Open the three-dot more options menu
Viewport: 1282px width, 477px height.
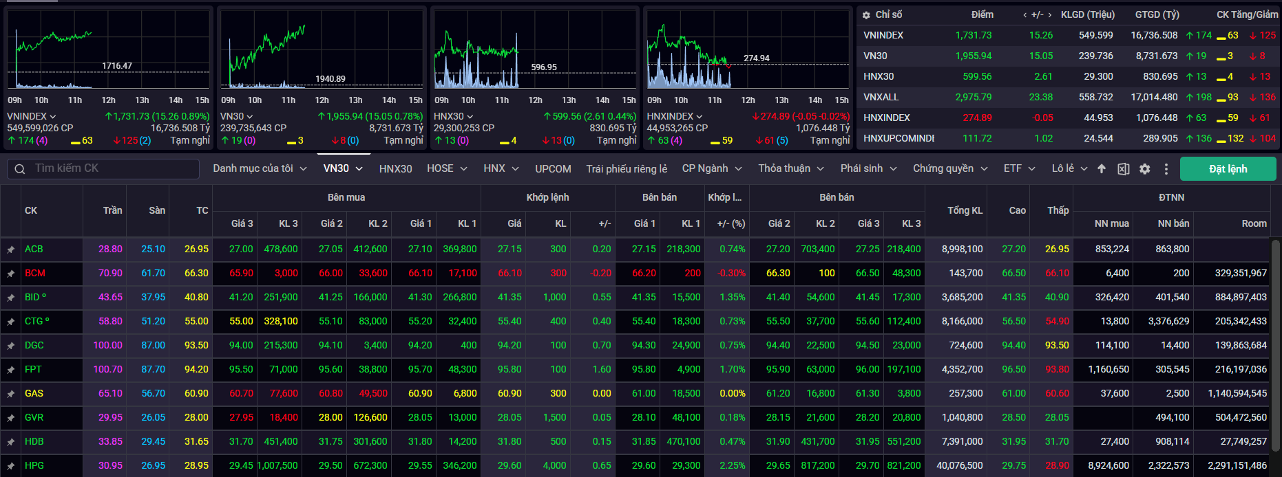[1166, 169]
